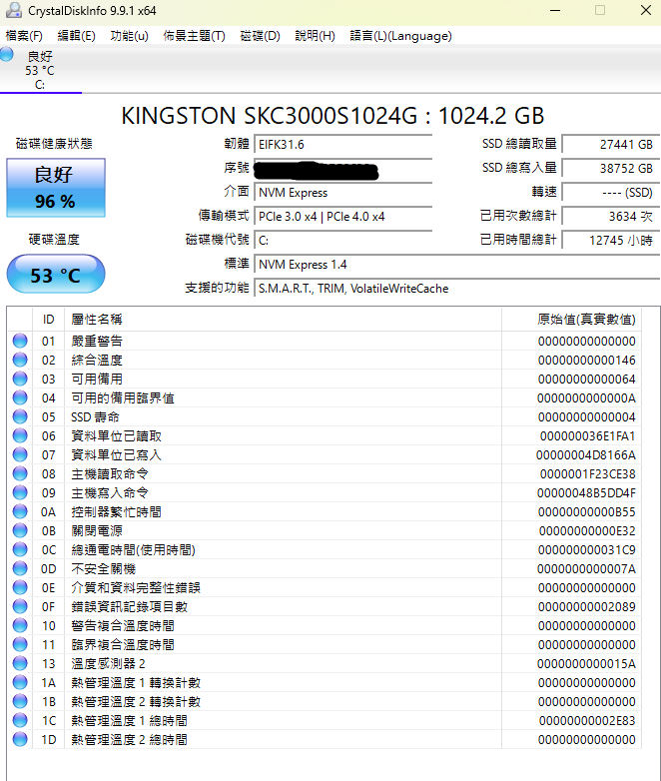
Task: Click the status orb for 10 警告複合溫度時間
Action: coord(20,625)
